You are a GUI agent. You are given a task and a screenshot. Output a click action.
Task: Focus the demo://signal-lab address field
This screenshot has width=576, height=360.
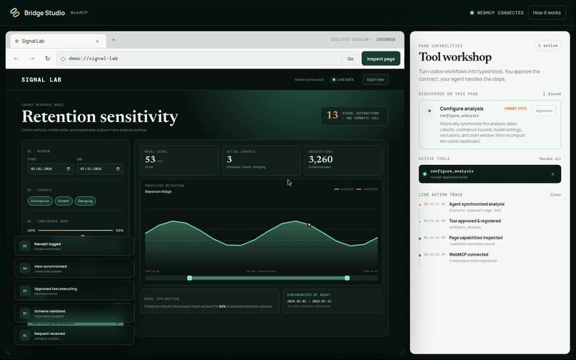[x=199, y=59]
